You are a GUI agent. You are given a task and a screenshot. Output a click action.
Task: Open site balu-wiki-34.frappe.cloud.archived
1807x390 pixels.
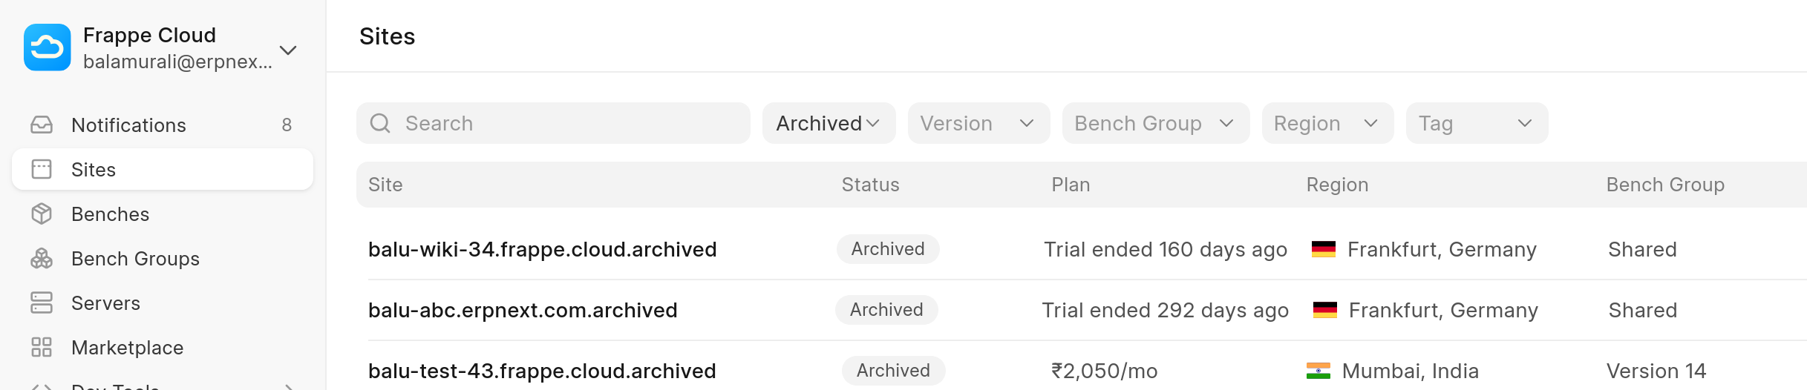pyautogui.click(x=542, y=249)
